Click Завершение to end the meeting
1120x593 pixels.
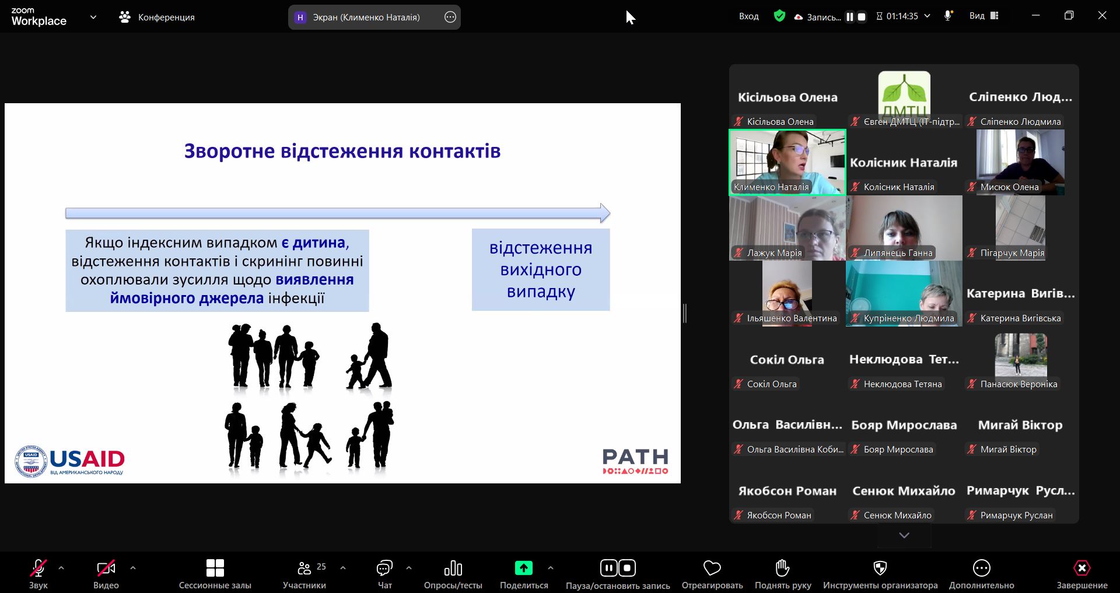pos(1081,568)
